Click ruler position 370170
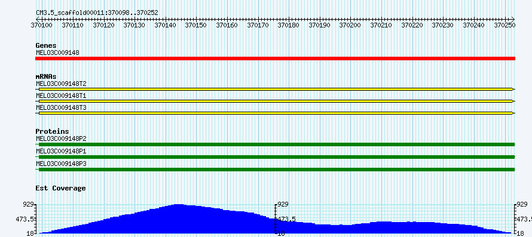The height and width of the screenshot is (237, 532). click(258, 25)
